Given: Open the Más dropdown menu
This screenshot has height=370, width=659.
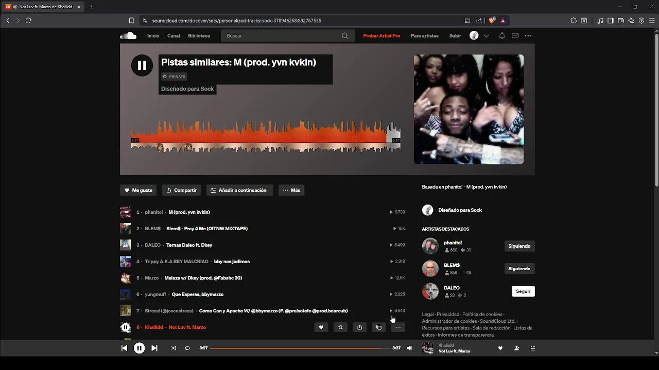Looking at the screenshot, I should click(291, 190).
